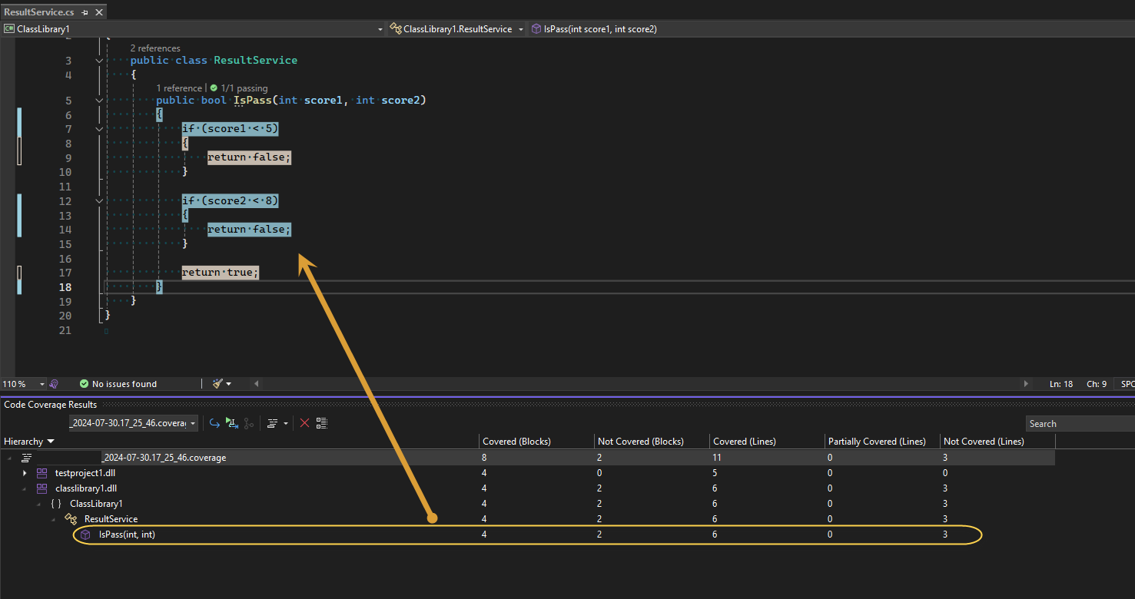Click the No issues found status button

118,383
